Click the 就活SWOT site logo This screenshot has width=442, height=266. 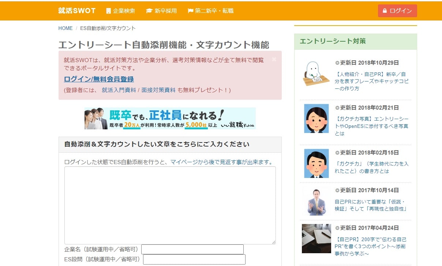coord(77,11)
